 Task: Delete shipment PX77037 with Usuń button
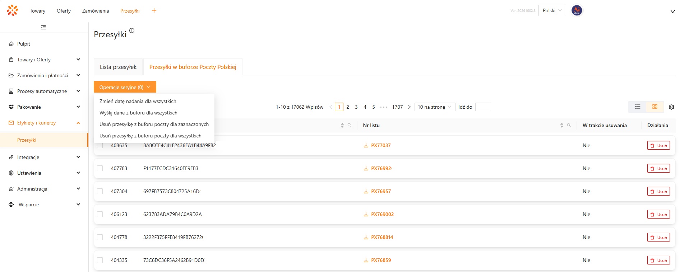tap(658, 145)
